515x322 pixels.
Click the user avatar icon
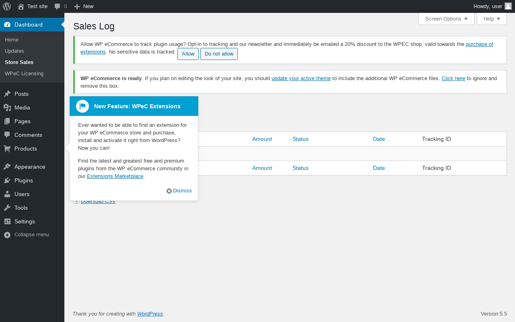(508, 6)
